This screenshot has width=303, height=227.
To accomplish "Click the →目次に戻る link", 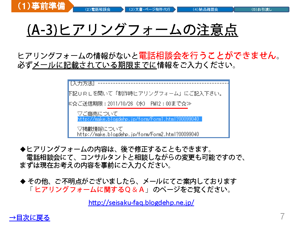I will pos(30,218).
